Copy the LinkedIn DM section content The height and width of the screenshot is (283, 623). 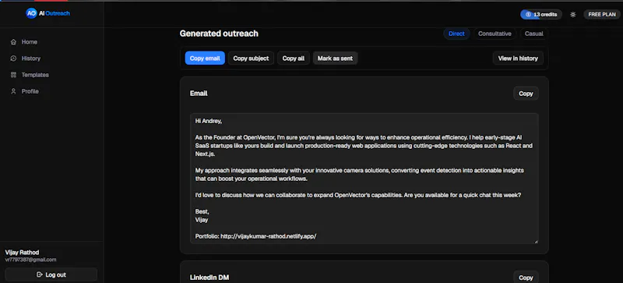pos(526,278)
